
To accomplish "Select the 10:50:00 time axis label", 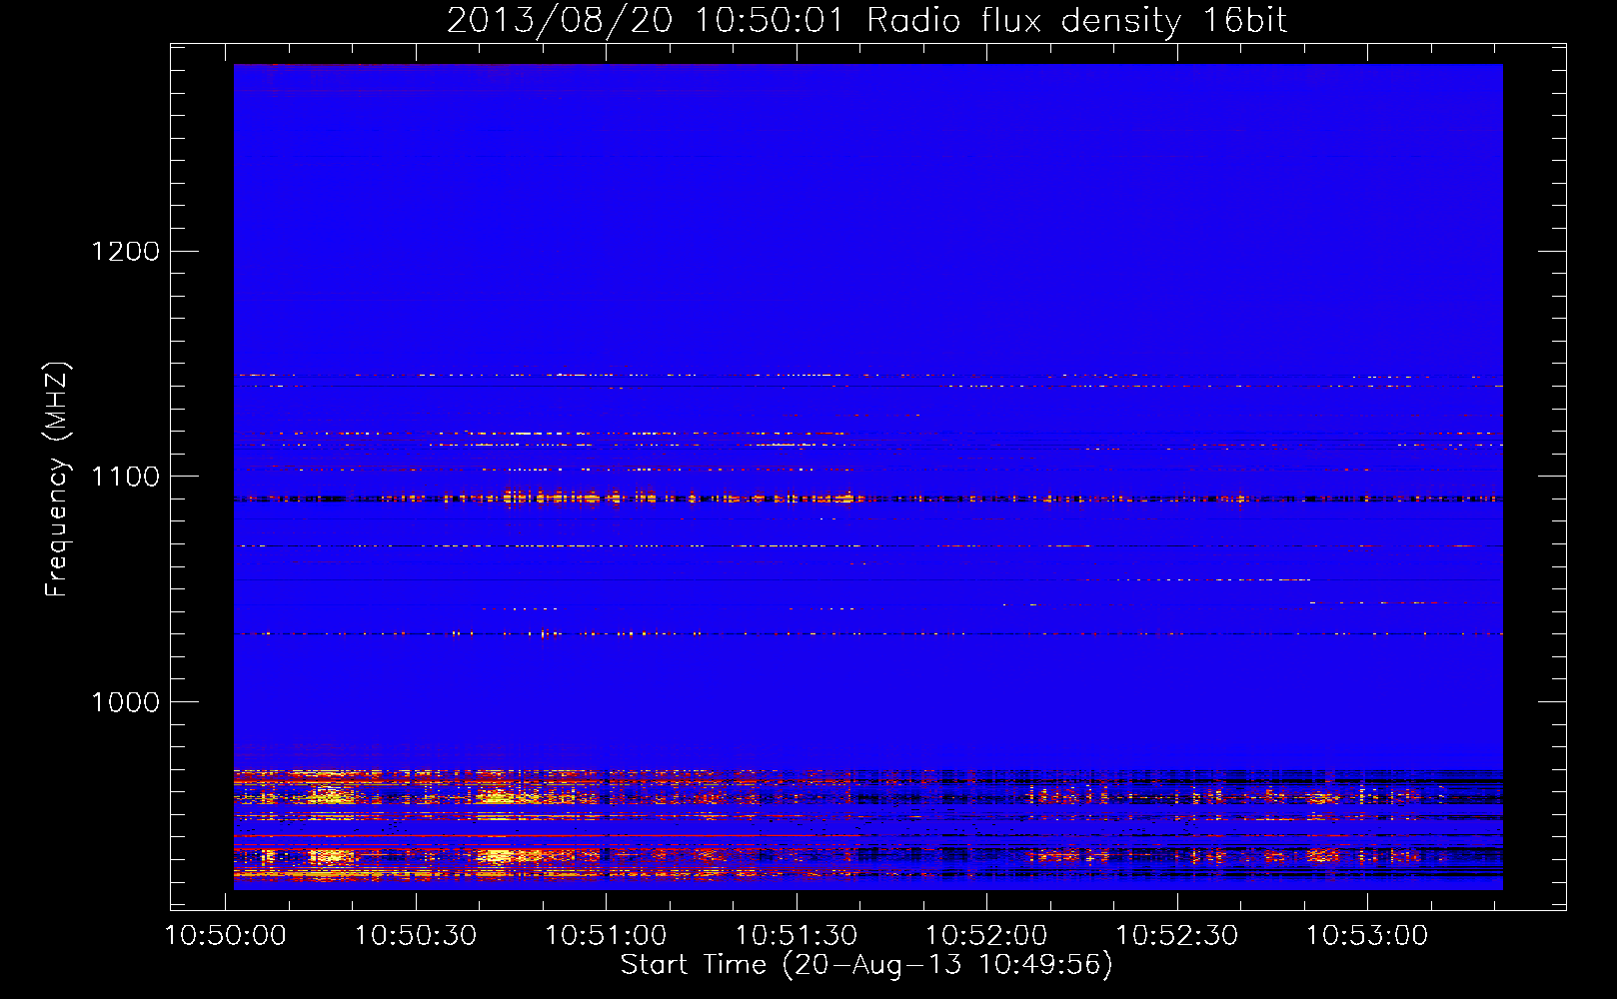I will click(x=225, y=936).
